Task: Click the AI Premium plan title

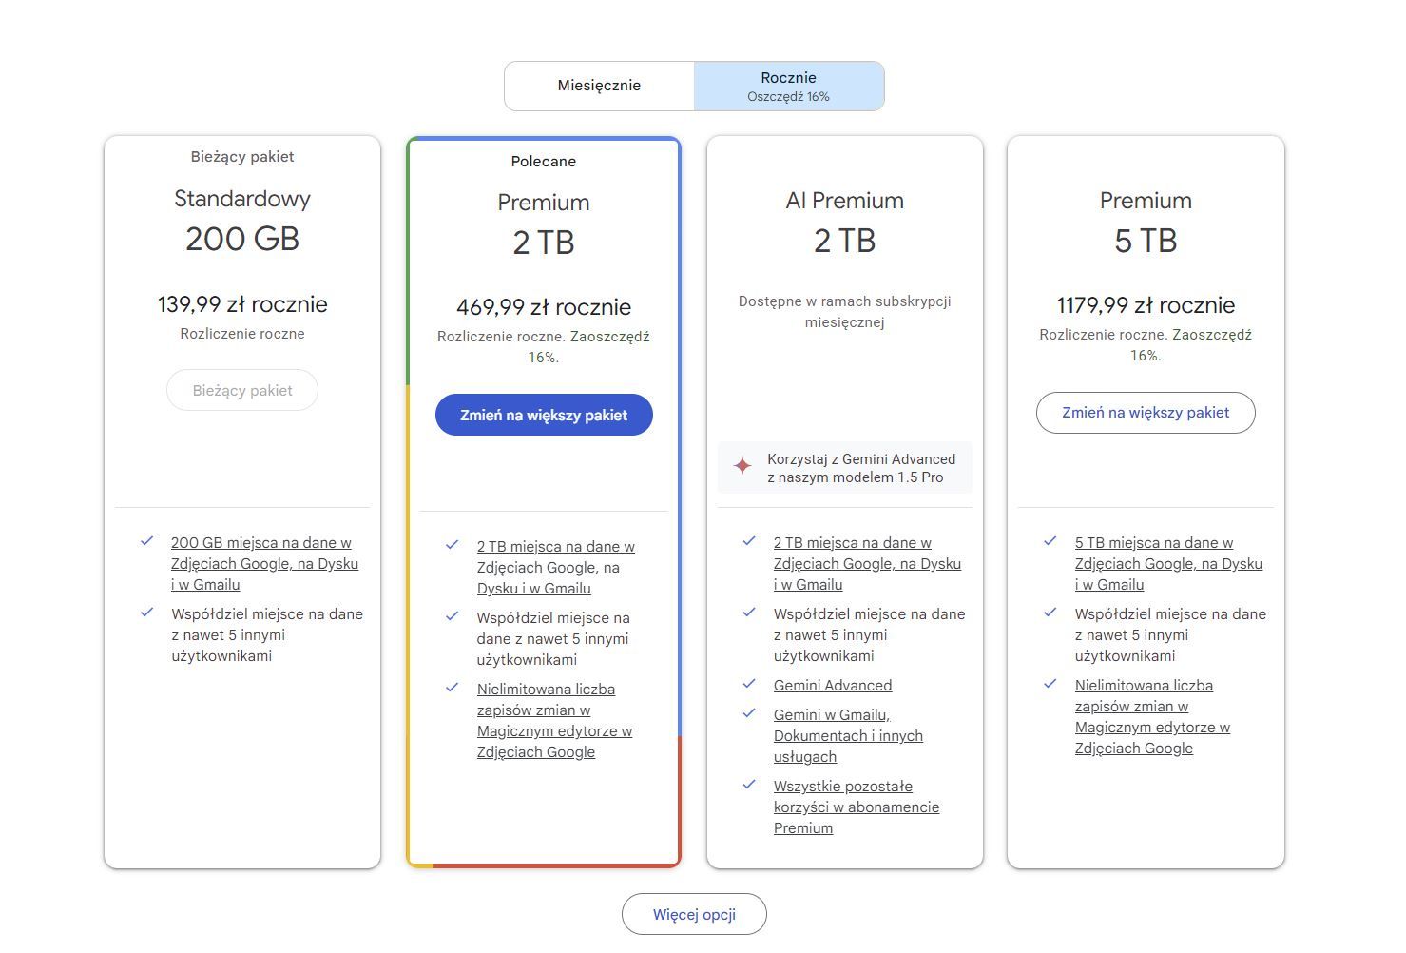Action: point(845,201)
